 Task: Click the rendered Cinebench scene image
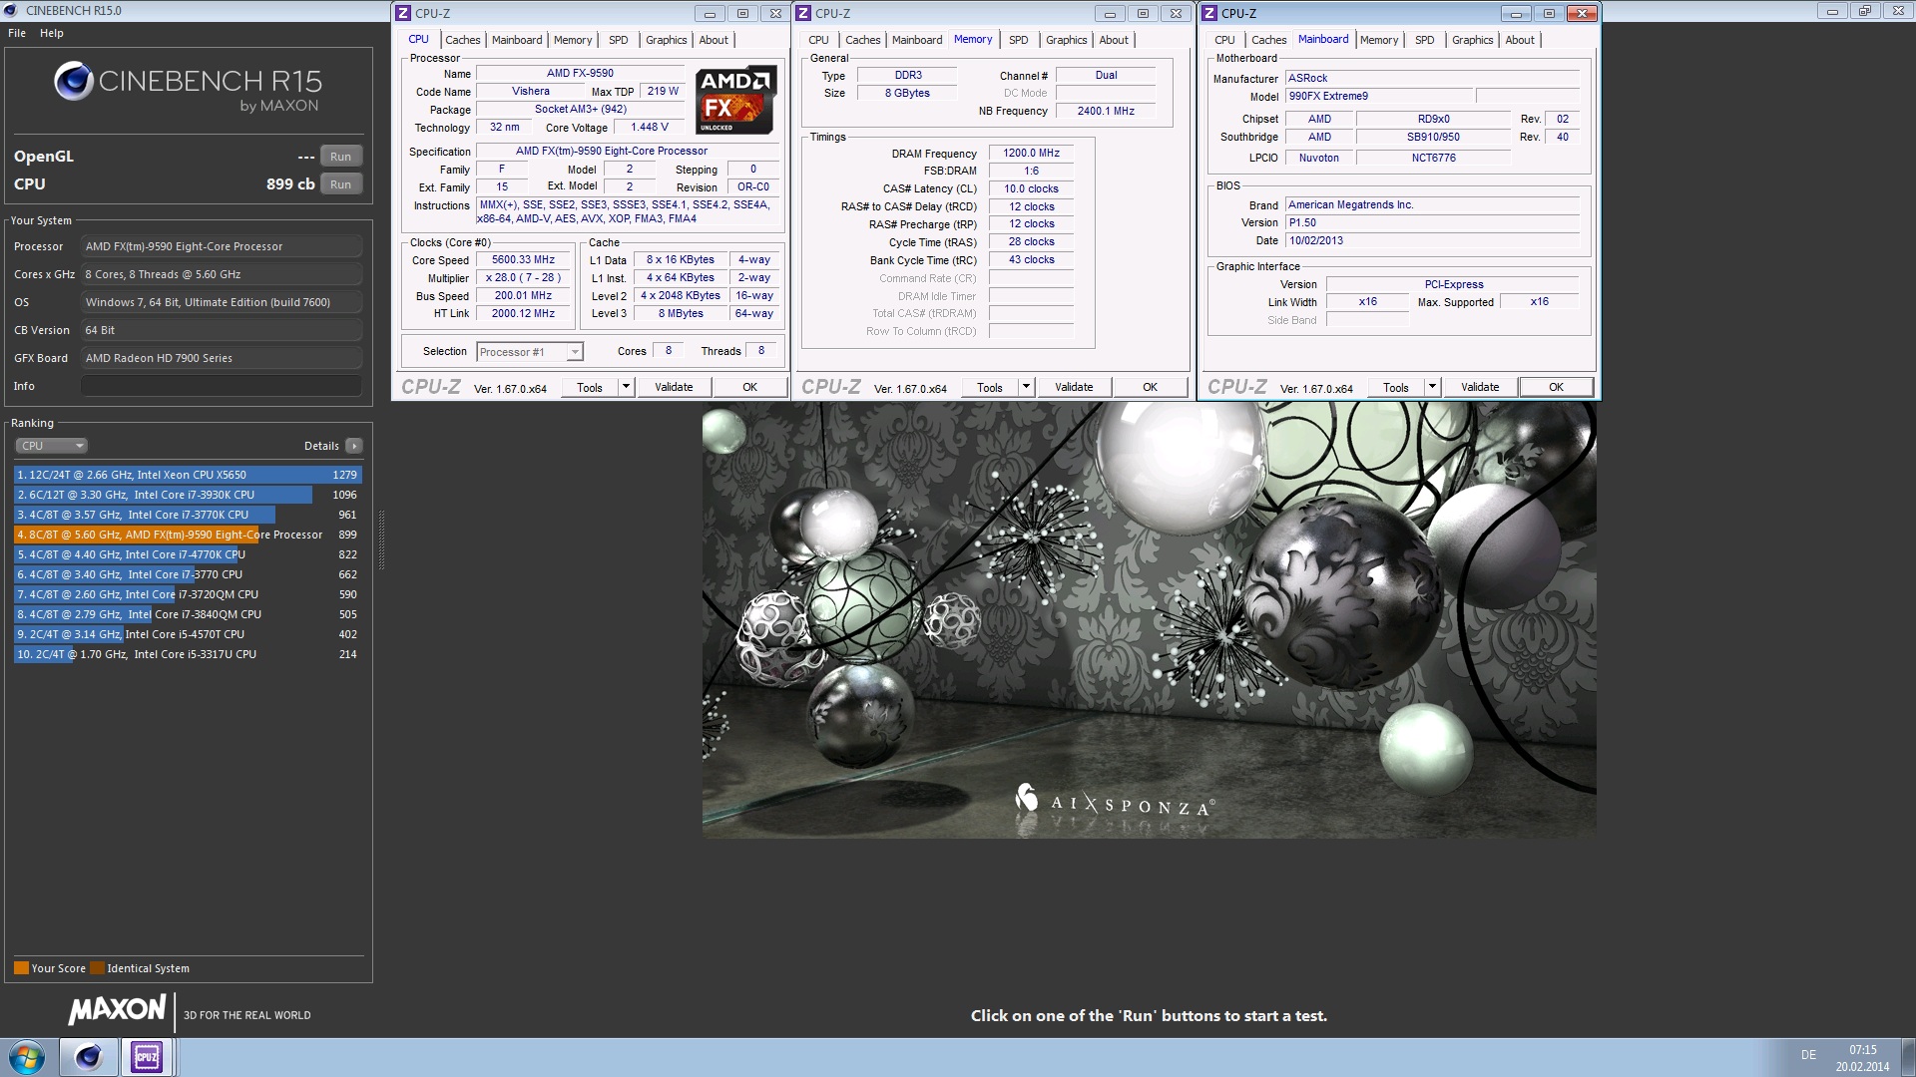point(1149,619)
